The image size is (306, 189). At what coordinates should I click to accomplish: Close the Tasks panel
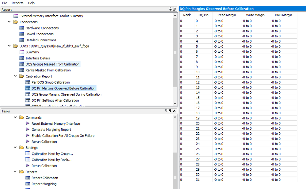click(174, 111)
